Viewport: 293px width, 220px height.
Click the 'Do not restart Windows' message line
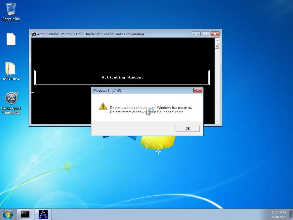147,112
